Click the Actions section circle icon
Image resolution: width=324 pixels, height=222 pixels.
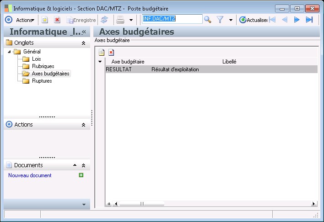pyautogui.click(x=9, y=124)
